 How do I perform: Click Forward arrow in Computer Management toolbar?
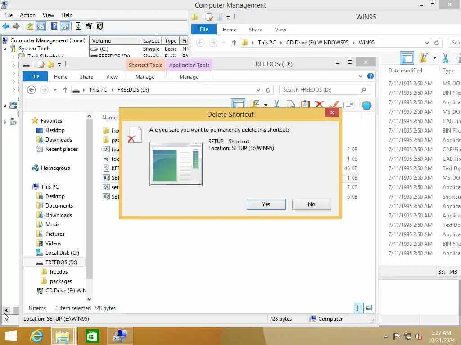[16, 27]
